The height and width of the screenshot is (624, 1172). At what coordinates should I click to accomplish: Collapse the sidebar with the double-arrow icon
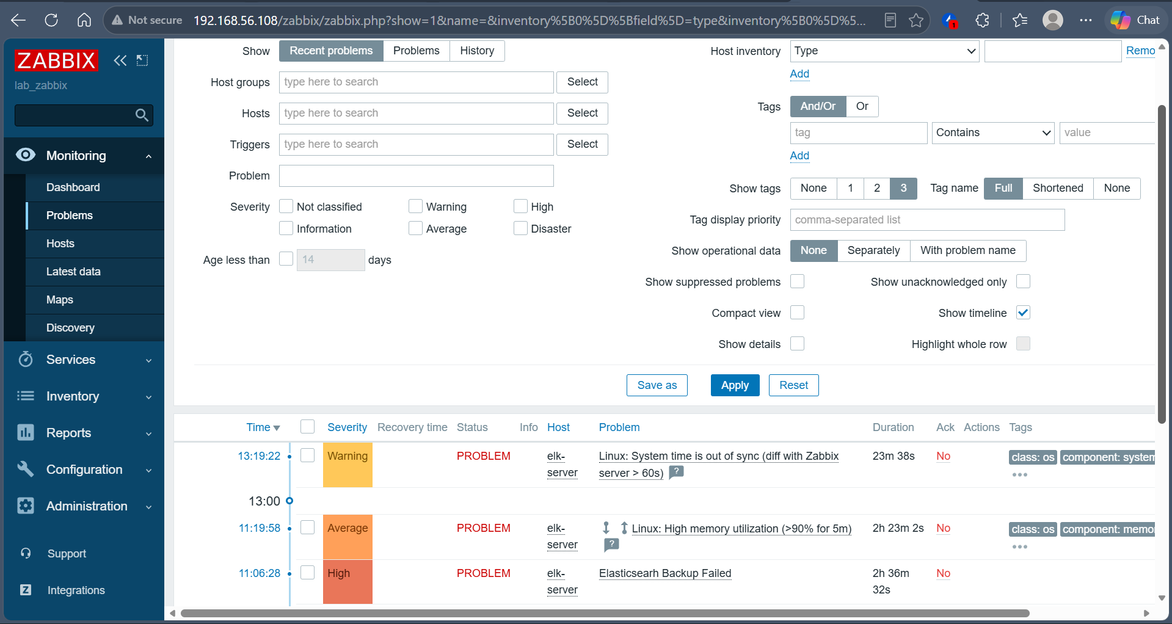click(x=120, y=60)
